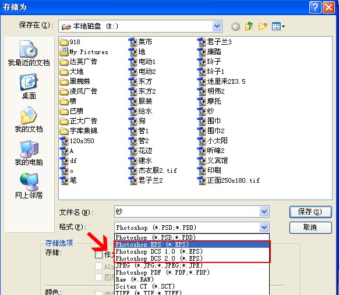The image size is (339, 295).
Task: Toggle the Alpha channels checkbox
Action: [x=98, y=266]
